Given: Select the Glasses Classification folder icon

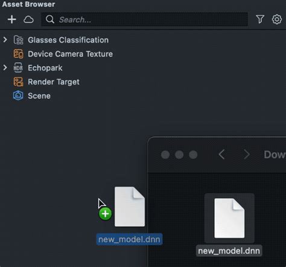Looking at the screenshot, I should [x=18, y=40].
